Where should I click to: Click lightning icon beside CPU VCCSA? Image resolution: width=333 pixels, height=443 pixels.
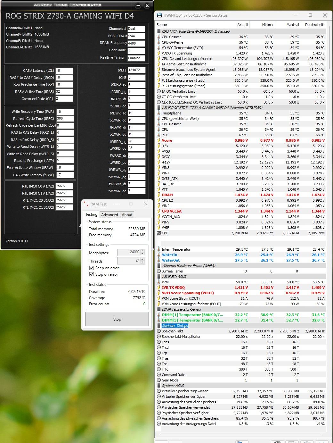(159, 211)
